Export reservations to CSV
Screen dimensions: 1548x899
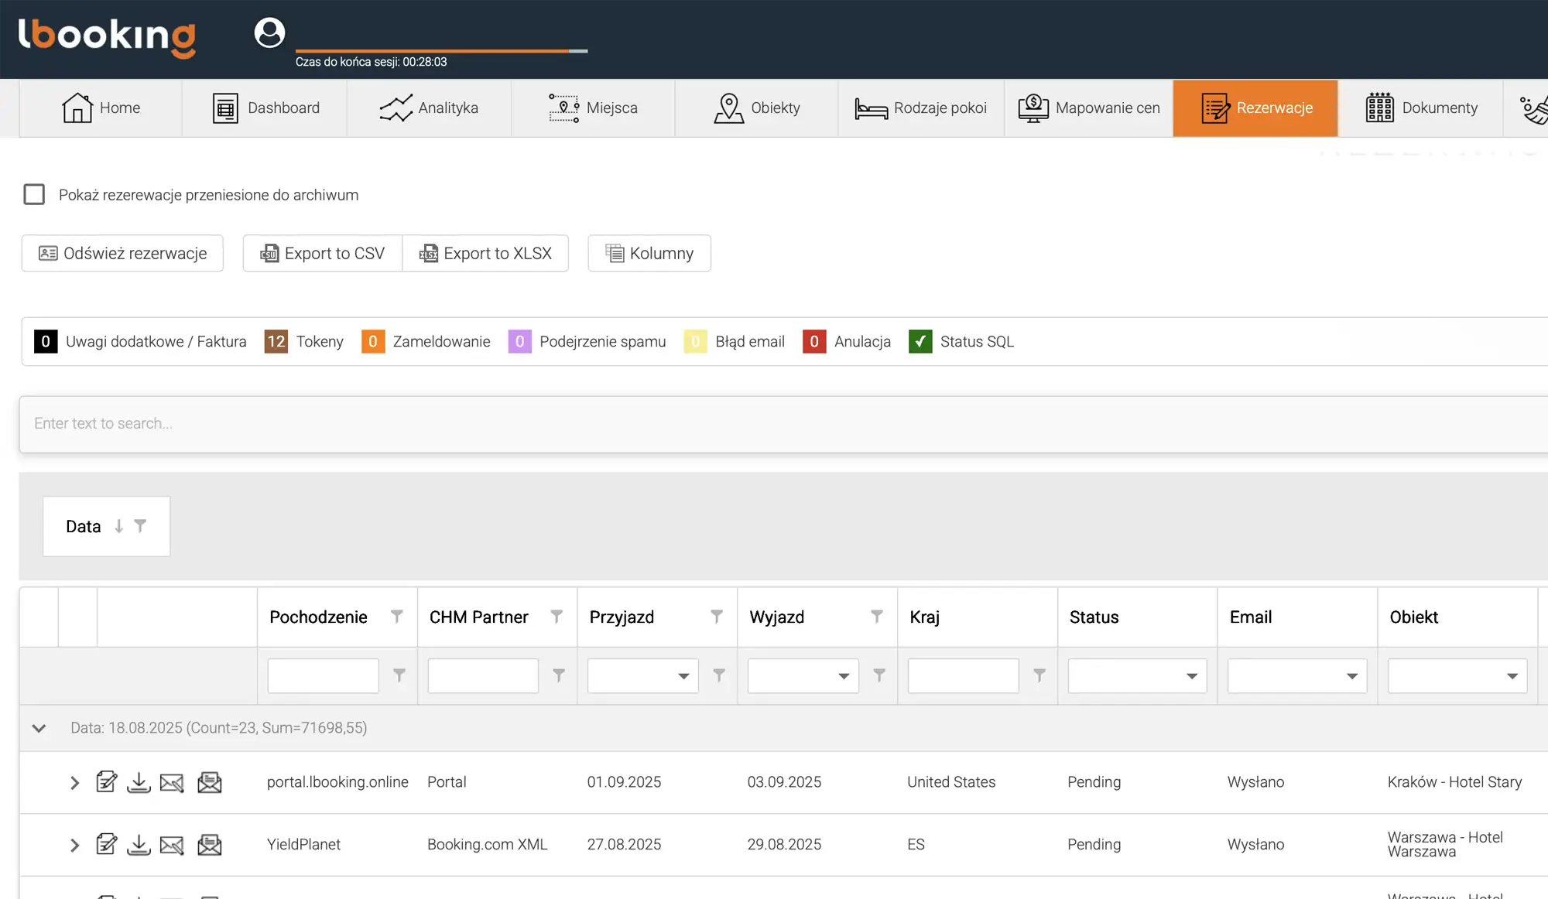click(x=323, y=253)
